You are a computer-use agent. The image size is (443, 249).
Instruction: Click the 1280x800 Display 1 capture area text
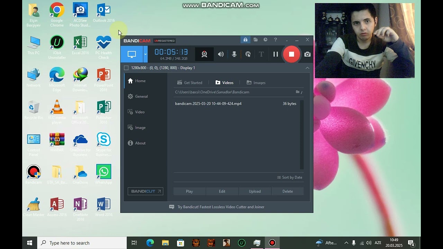[x=163, y=68]
